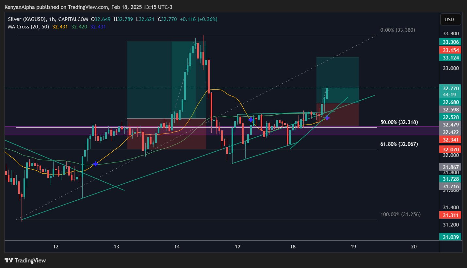Click the 31.200 price axis tick

(451, 225)
